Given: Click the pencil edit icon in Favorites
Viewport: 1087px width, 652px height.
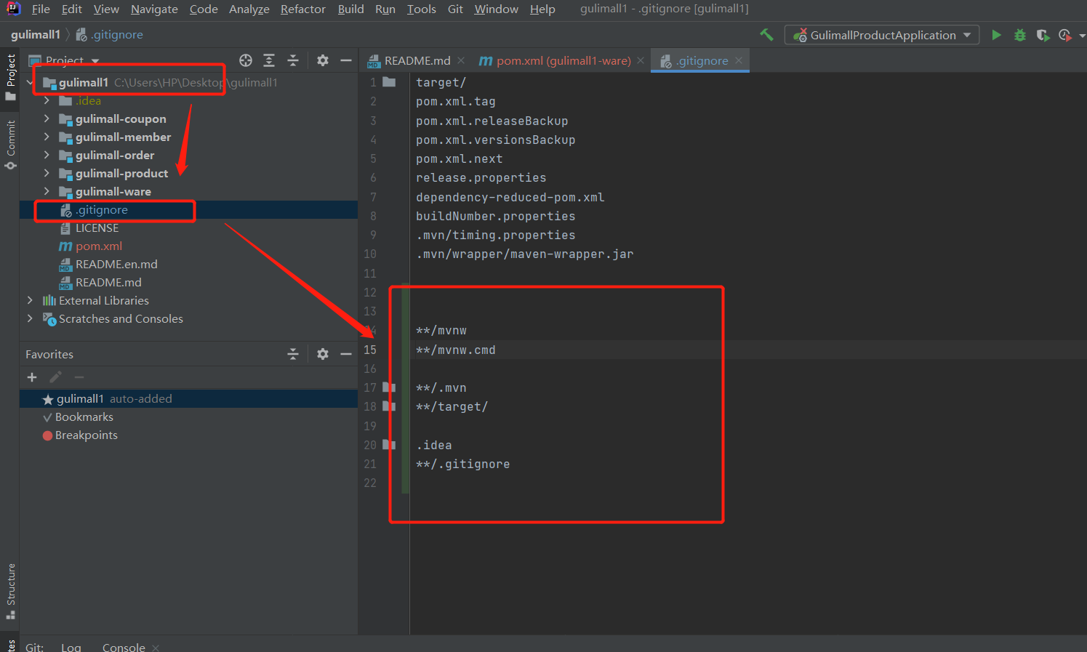Looking at the screenshot, I should 55,377.
